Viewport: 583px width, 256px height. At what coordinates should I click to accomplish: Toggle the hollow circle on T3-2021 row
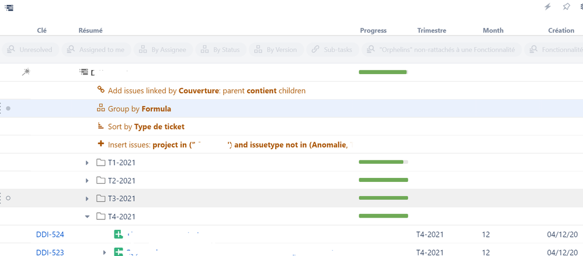point(8,198)
